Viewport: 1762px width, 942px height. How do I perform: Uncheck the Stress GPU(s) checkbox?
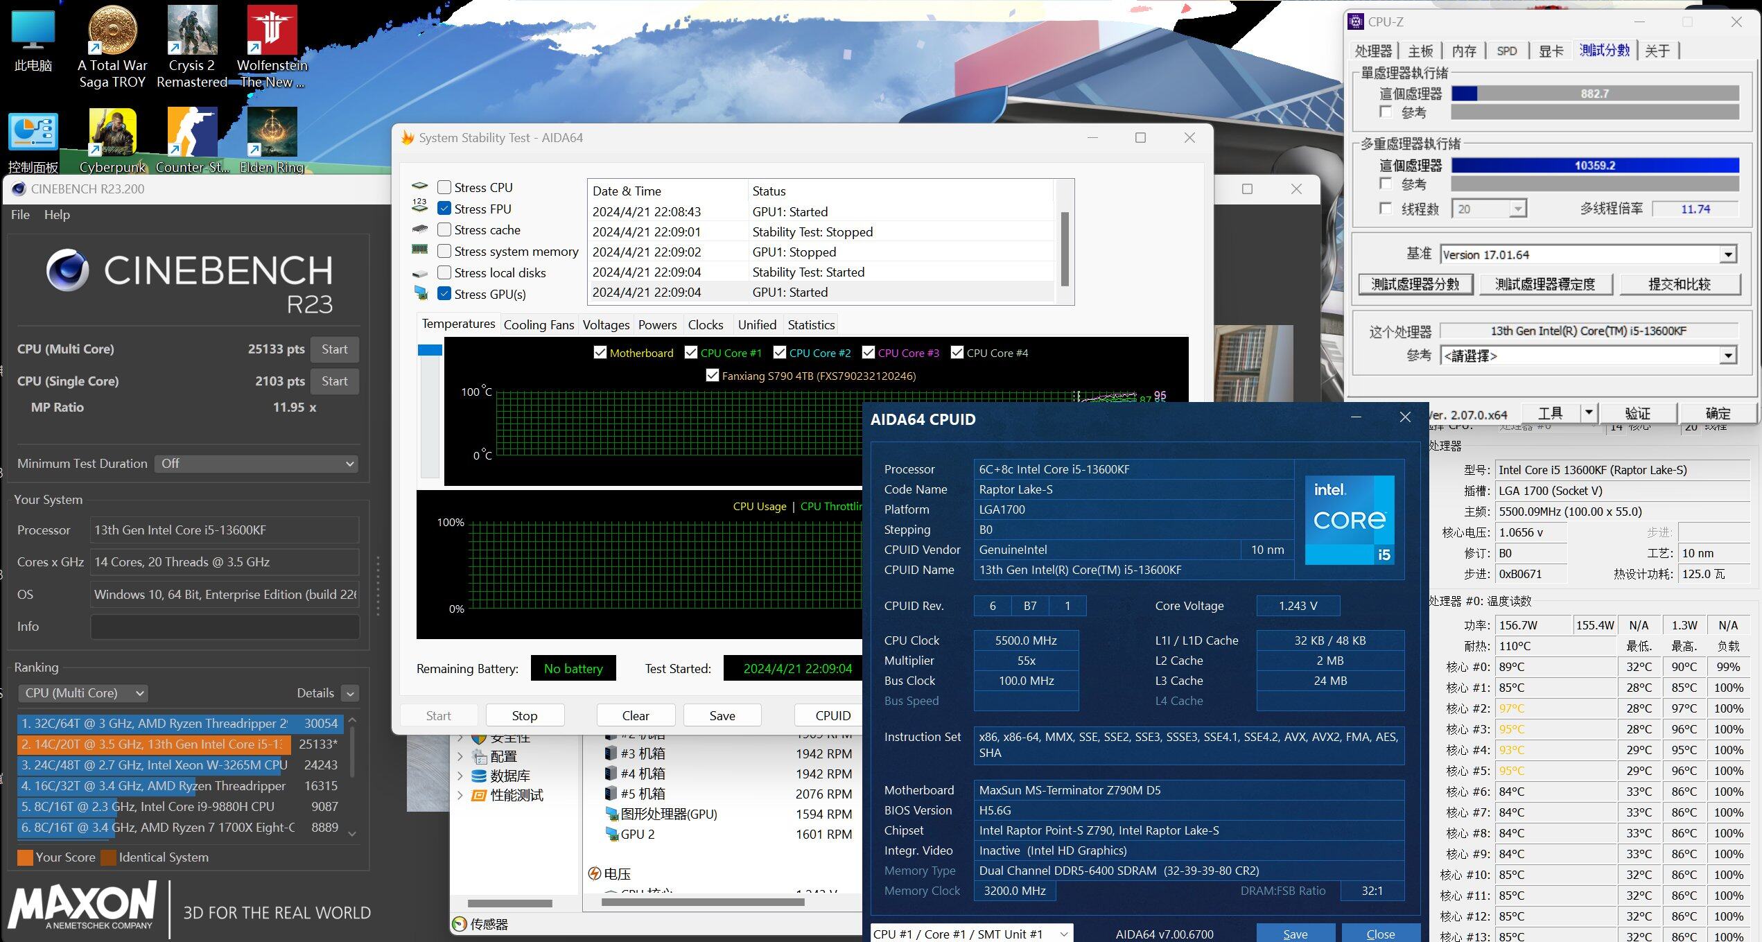coord(444,294)
